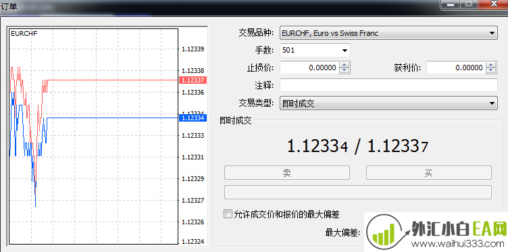Click the 1.12339 price axis label
The image size is (508, 252).
coord(193,49)
